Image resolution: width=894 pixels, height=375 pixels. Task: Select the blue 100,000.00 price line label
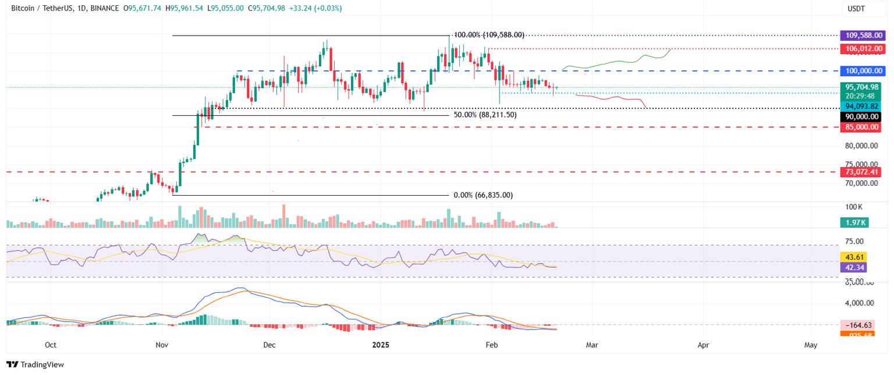pos(863,71)
